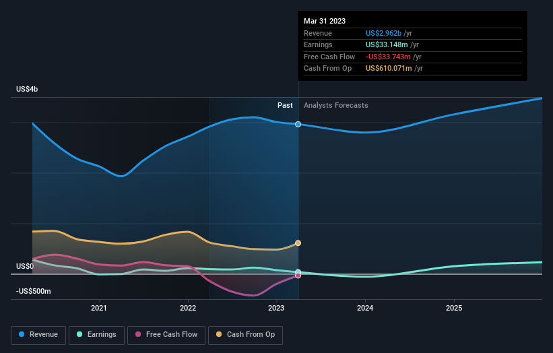Click the -US$500m y-axis label
Screen dimensions: 553x353
coord(34,291)
